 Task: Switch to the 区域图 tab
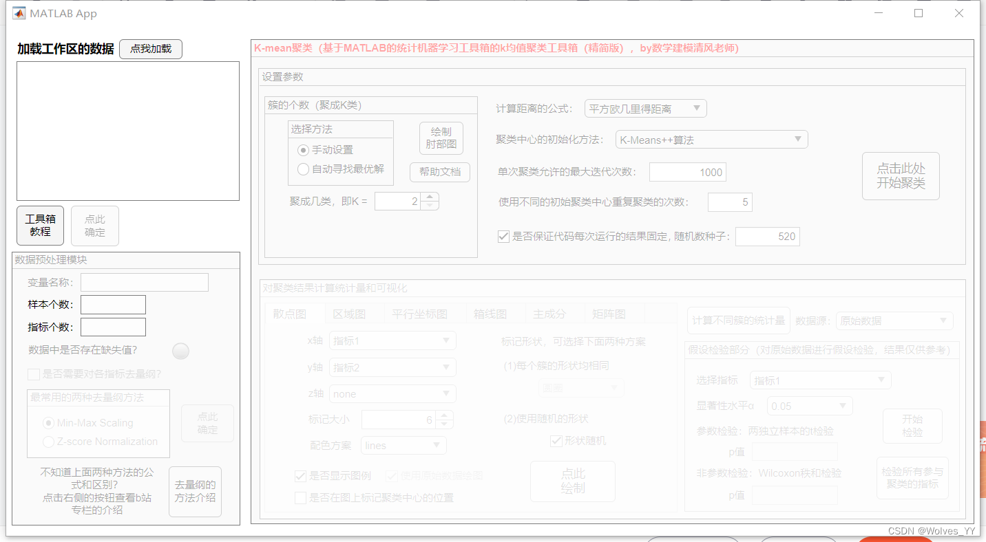click(x=349, y=314)
